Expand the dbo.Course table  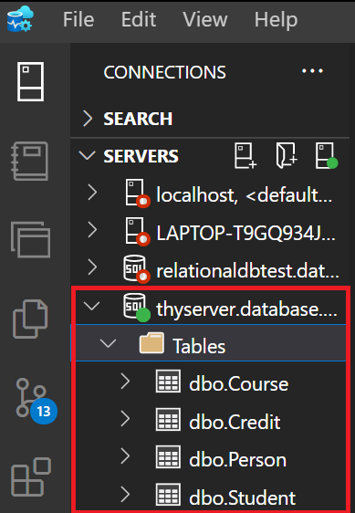pos(125,382)
